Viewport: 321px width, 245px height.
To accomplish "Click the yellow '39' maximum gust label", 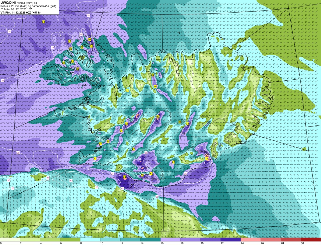I will coord(206,159).
